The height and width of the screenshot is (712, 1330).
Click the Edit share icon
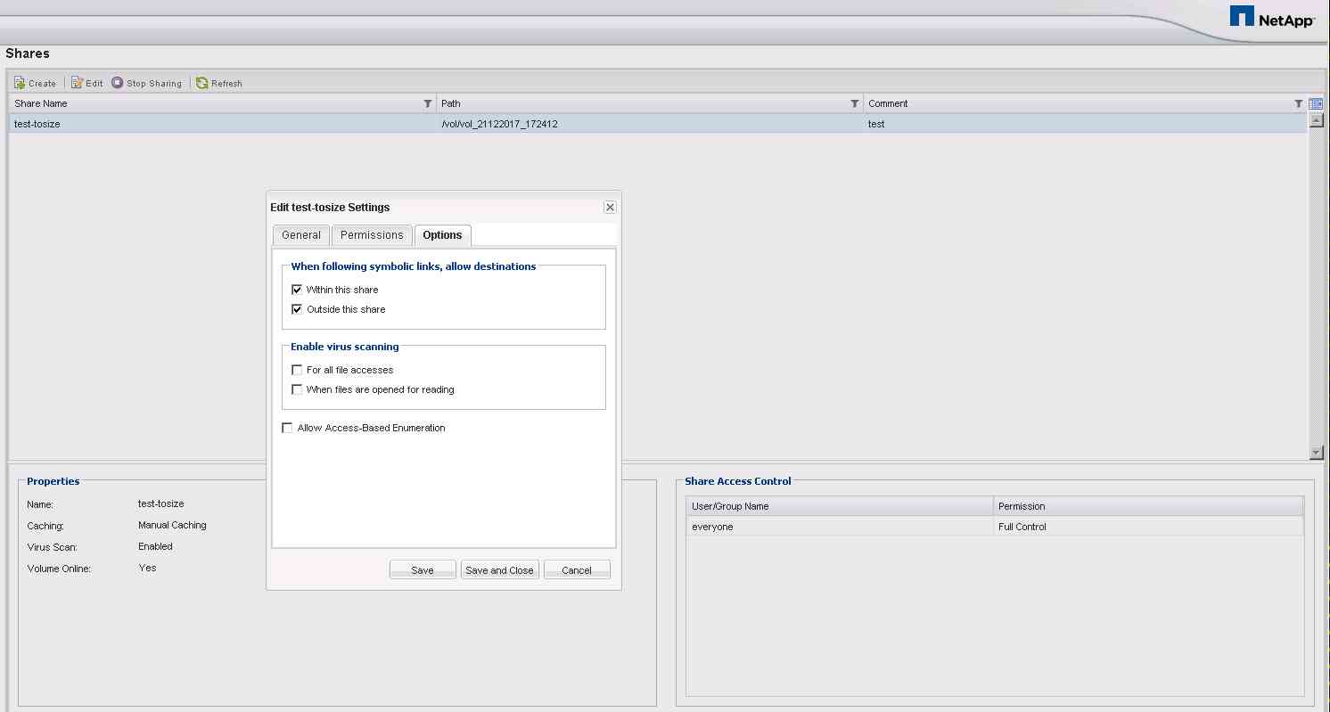pyautogui.click(x=77, y=83)
